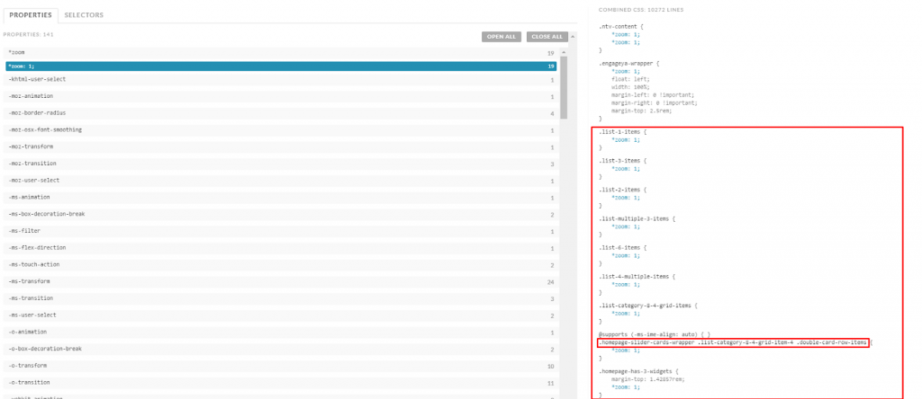Click the '.list-6-items {' selector line
922x399 pixels.
(x=623, y=248)
